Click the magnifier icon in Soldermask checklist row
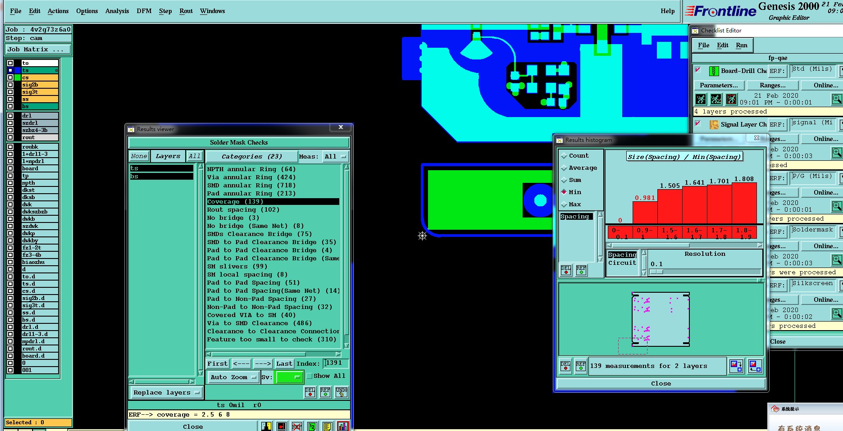This screenshot has height=431, width=843. [x=837, y=260]
